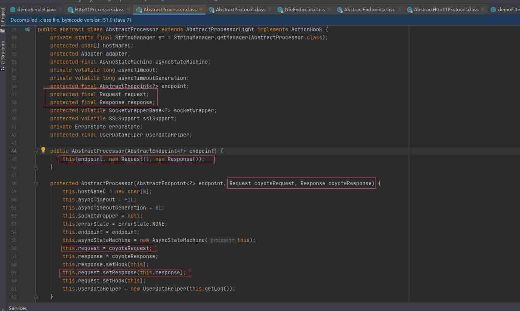The image size is (520, 311).
Task: Click 'this.request = coyoteRequest' statement
Action: click(x=107, y=248)
